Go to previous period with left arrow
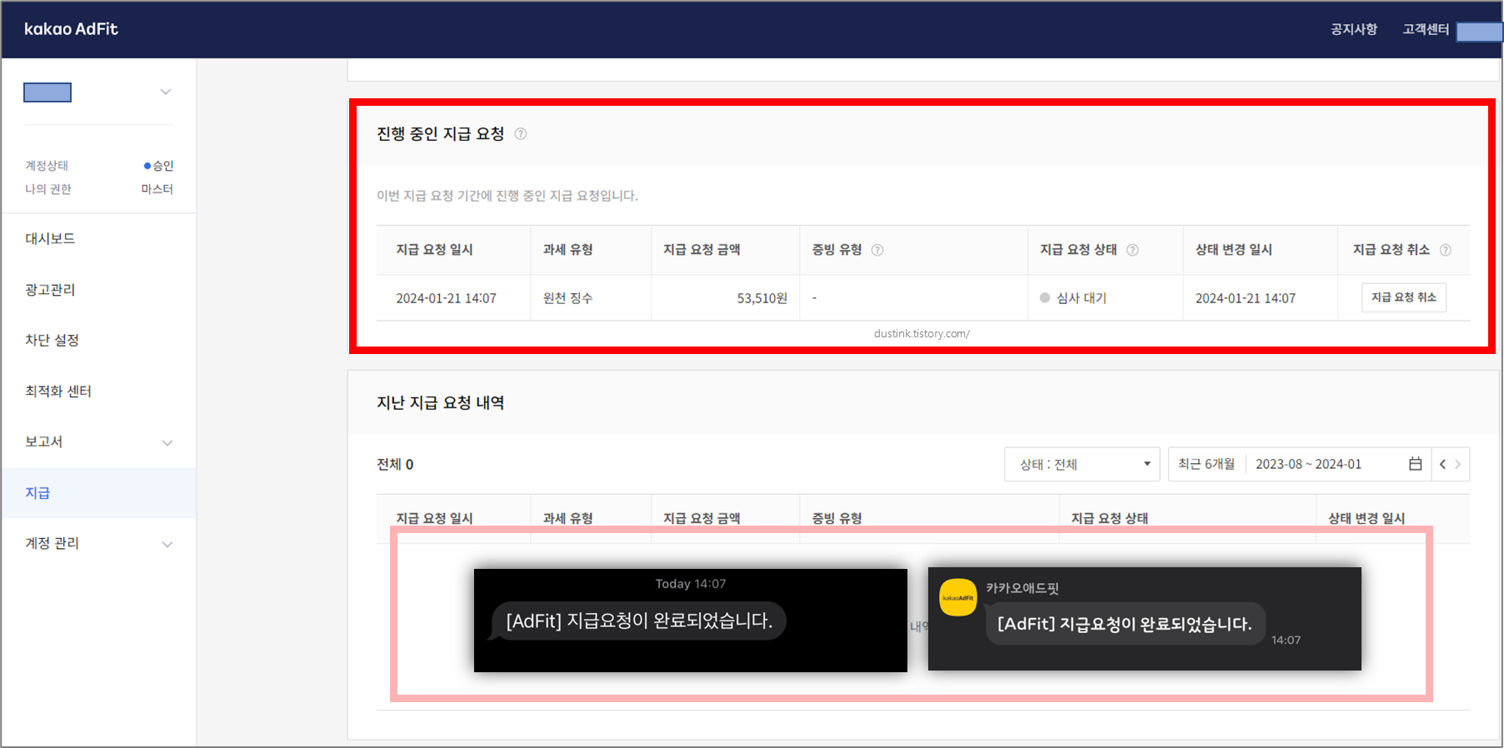This screenshot has height=748, width=1504. coord(1442,465)
